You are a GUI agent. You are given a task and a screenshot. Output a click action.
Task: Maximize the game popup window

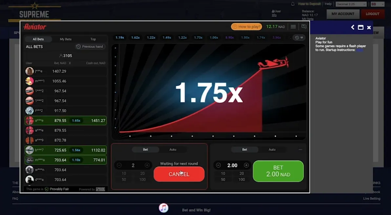[360, 28]
